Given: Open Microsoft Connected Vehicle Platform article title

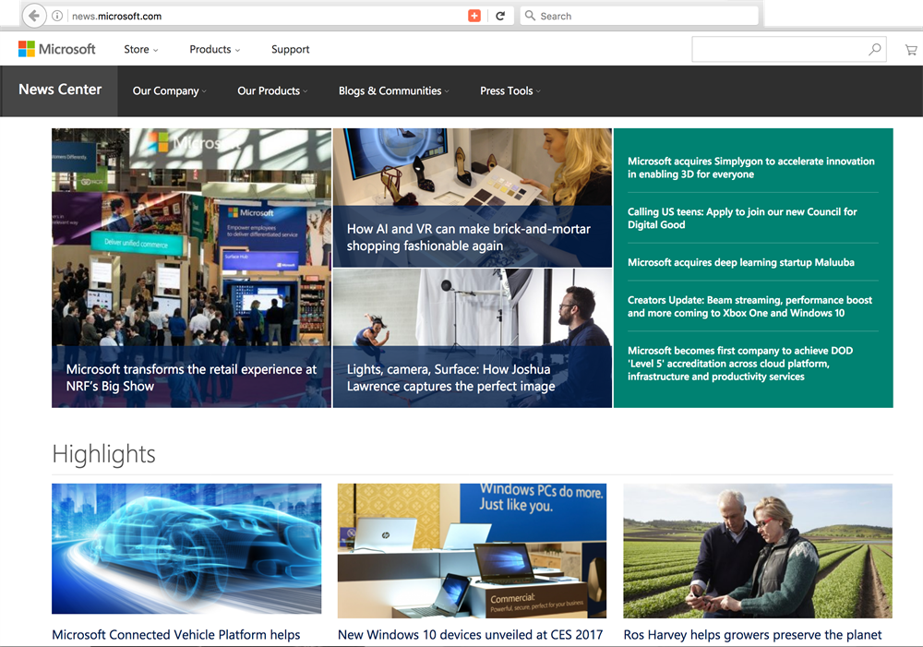Looking at the screenshot, I should pyautogui.click(x=176, y=635).
